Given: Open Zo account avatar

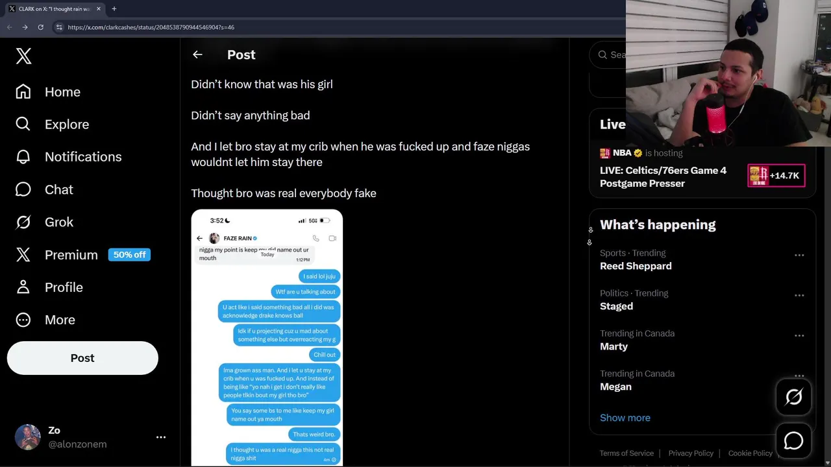Looking at the screenshot, I should click(x=28, y=437).
